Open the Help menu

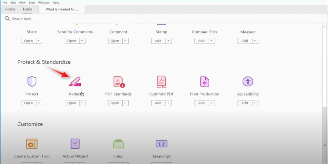pos(56,3)
